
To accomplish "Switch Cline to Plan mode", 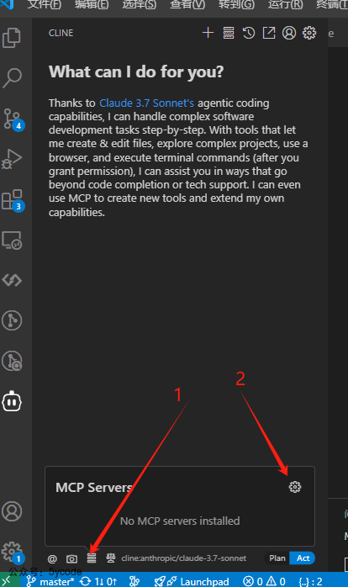I will pyautogui.click(x=277, y=558).
